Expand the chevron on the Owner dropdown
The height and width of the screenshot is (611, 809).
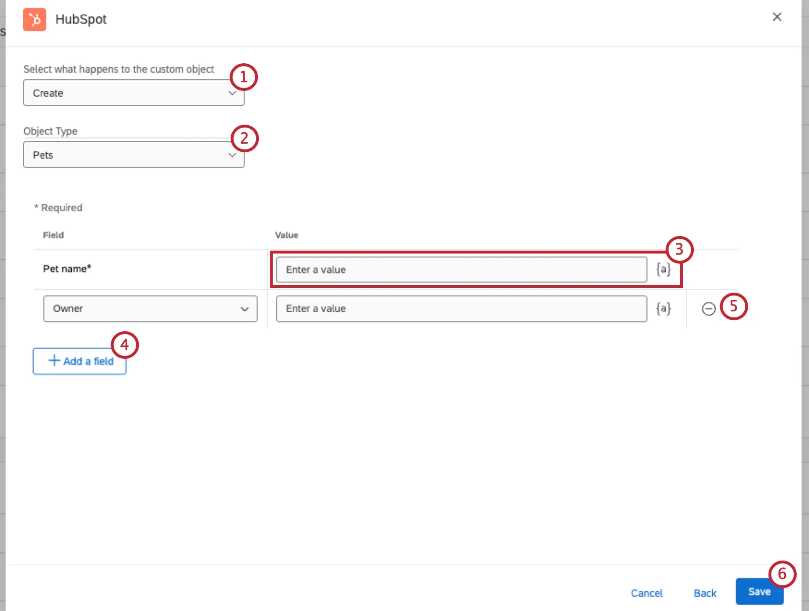[x=246, y=308]
